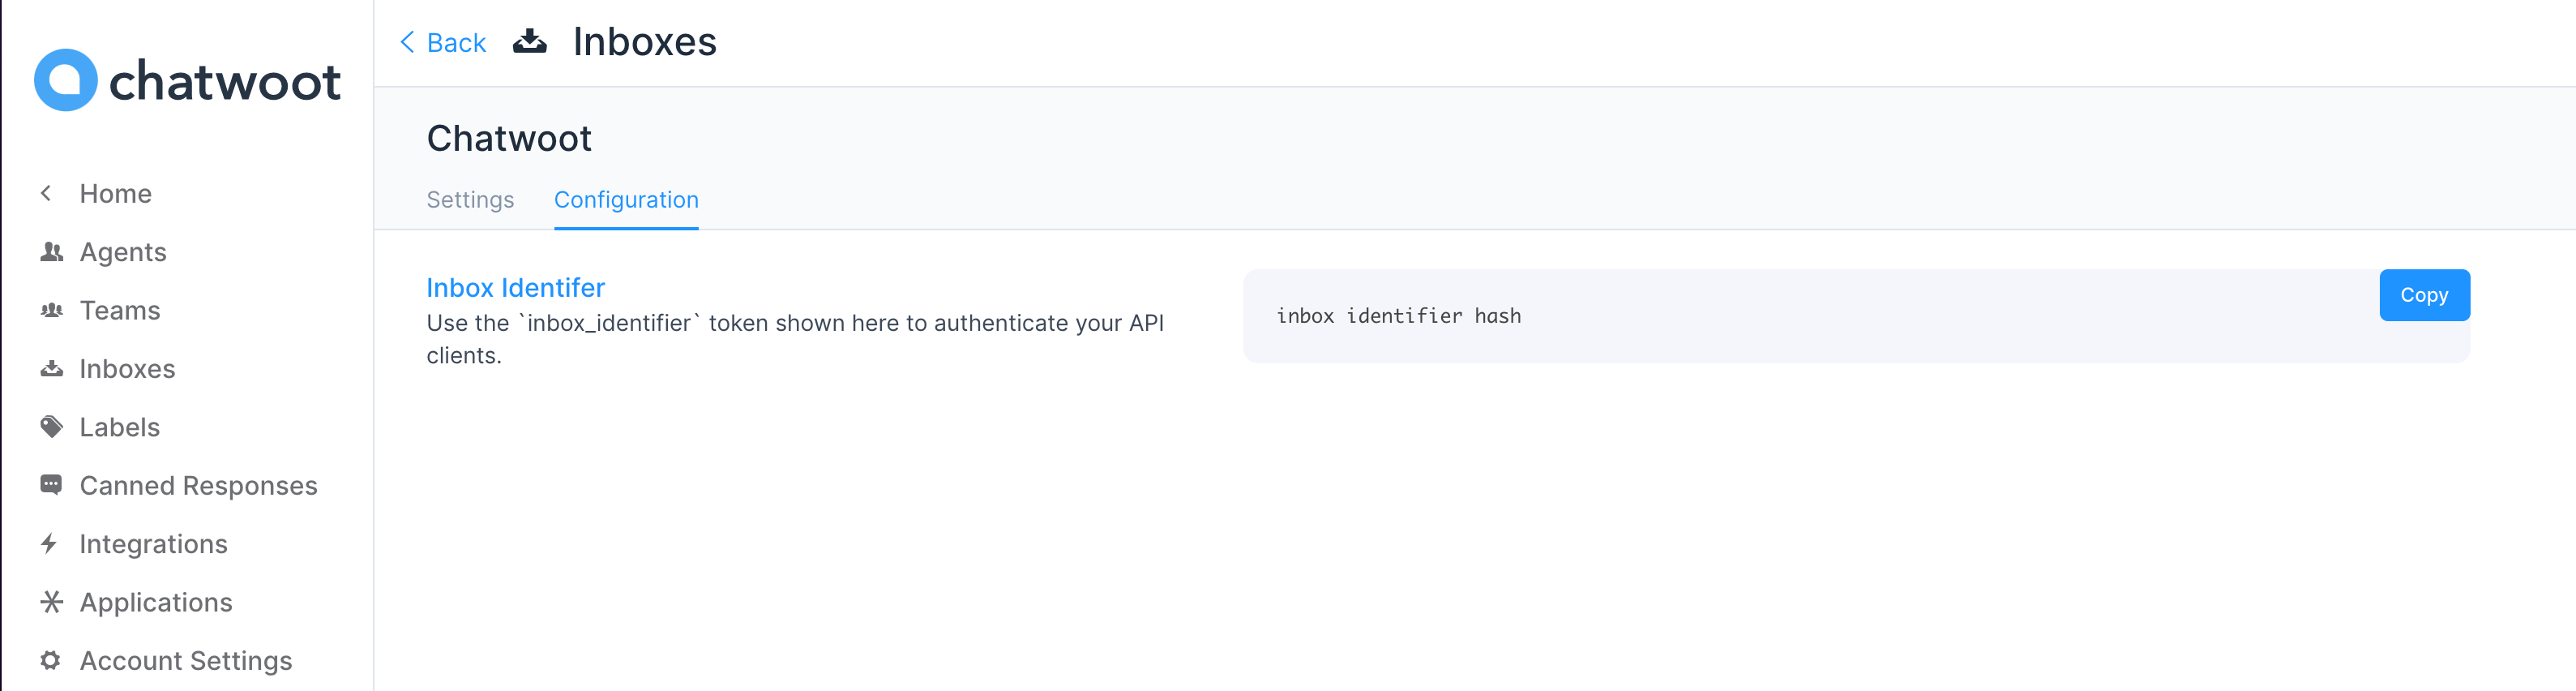The height and width of the screenshot is (691, 2576).
Task: Click the Account Settings gear icon
Action: point(52,660)
